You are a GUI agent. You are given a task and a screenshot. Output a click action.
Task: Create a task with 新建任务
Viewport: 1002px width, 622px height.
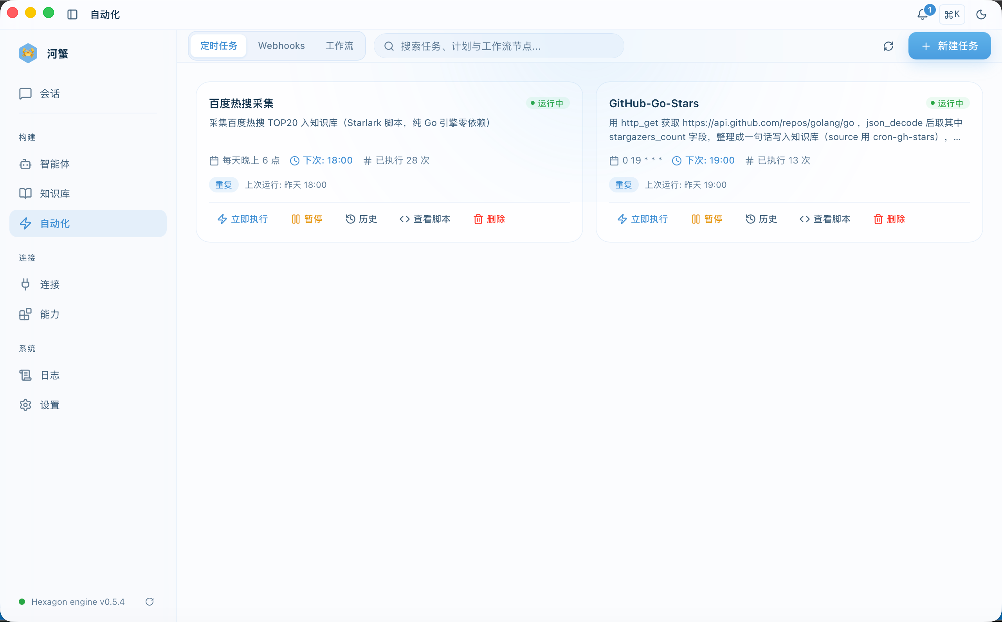(x=949, y=46)
